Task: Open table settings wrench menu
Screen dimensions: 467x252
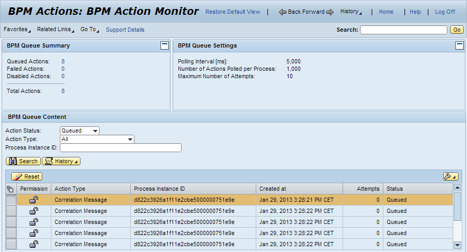Action: click(x=450, y=176)
